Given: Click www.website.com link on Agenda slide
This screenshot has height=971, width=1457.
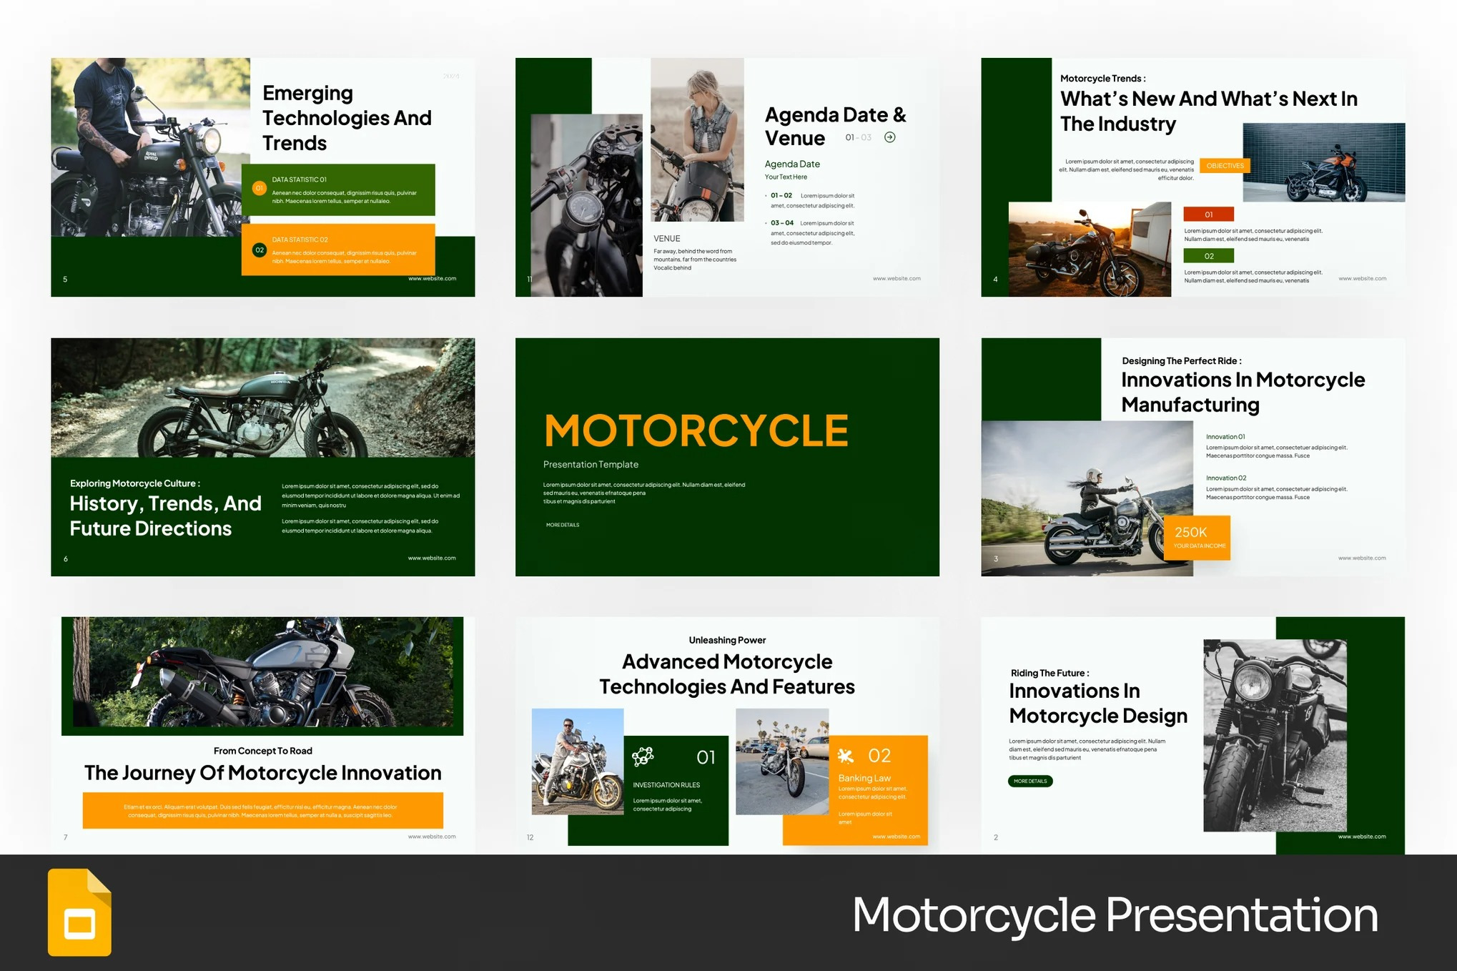Looking at the screenshot, I should click(897, 278).
